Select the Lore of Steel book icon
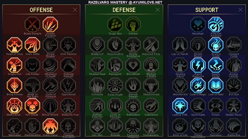248x139 pixels. (x=216, y=85)
